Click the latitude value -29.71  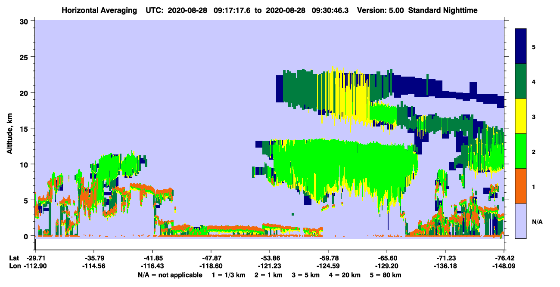[35, 258]
